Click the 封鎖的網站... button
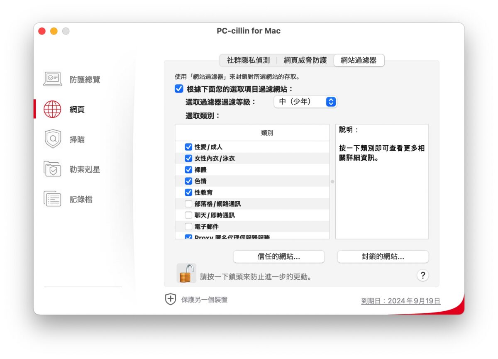The width and height of the screenshot is (498, 359). (383, 256)
